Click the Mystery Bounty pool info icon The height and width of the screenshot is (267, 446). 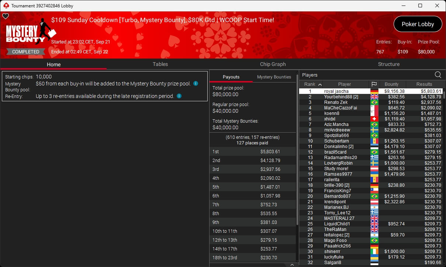click(196, 84)
